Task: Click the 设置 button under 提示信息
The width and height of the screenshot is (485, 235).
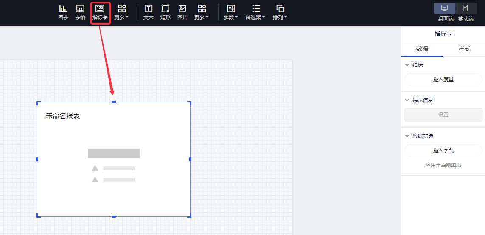Action: (443, 115)
